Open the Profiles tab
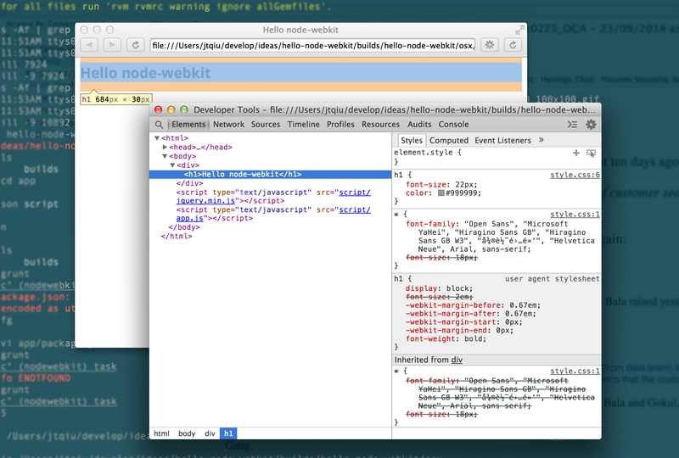The width and height of the screenshot is (679, 458). 340,124
